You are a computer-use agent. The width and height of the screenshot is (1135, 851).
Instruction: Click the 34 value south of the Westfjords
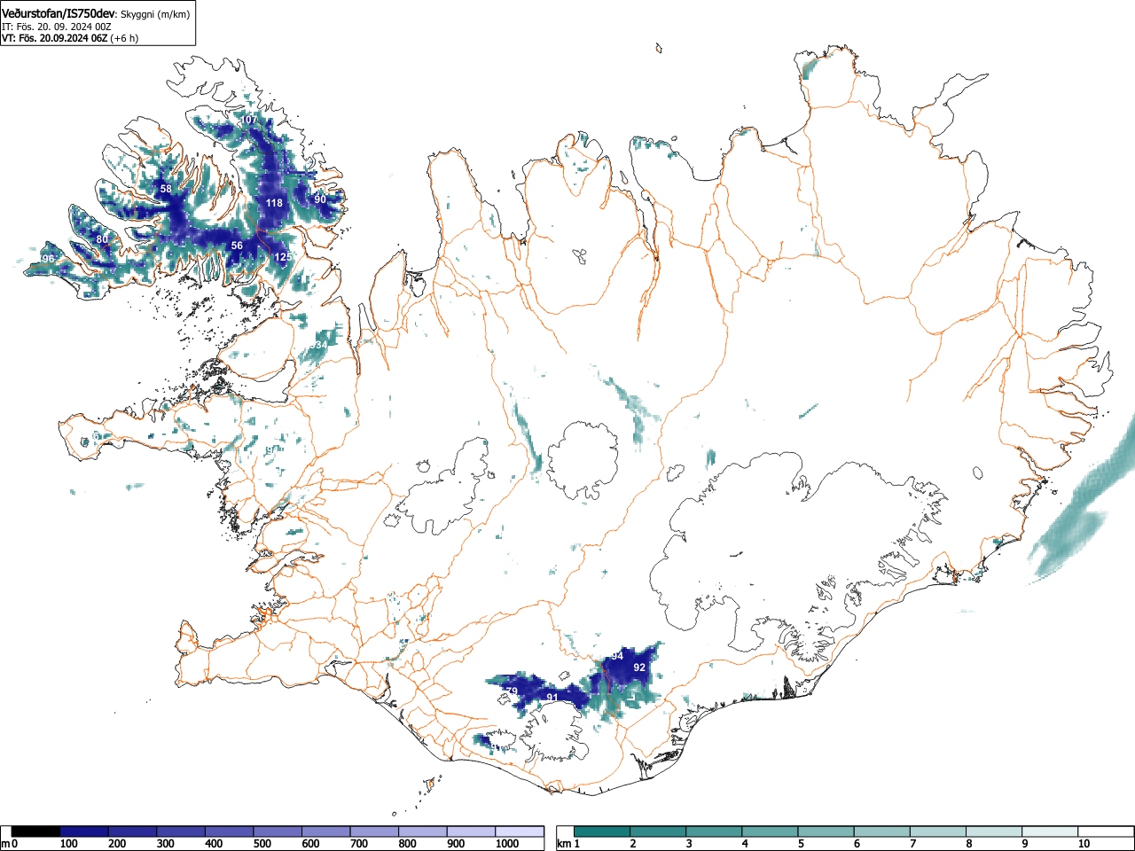320,345
